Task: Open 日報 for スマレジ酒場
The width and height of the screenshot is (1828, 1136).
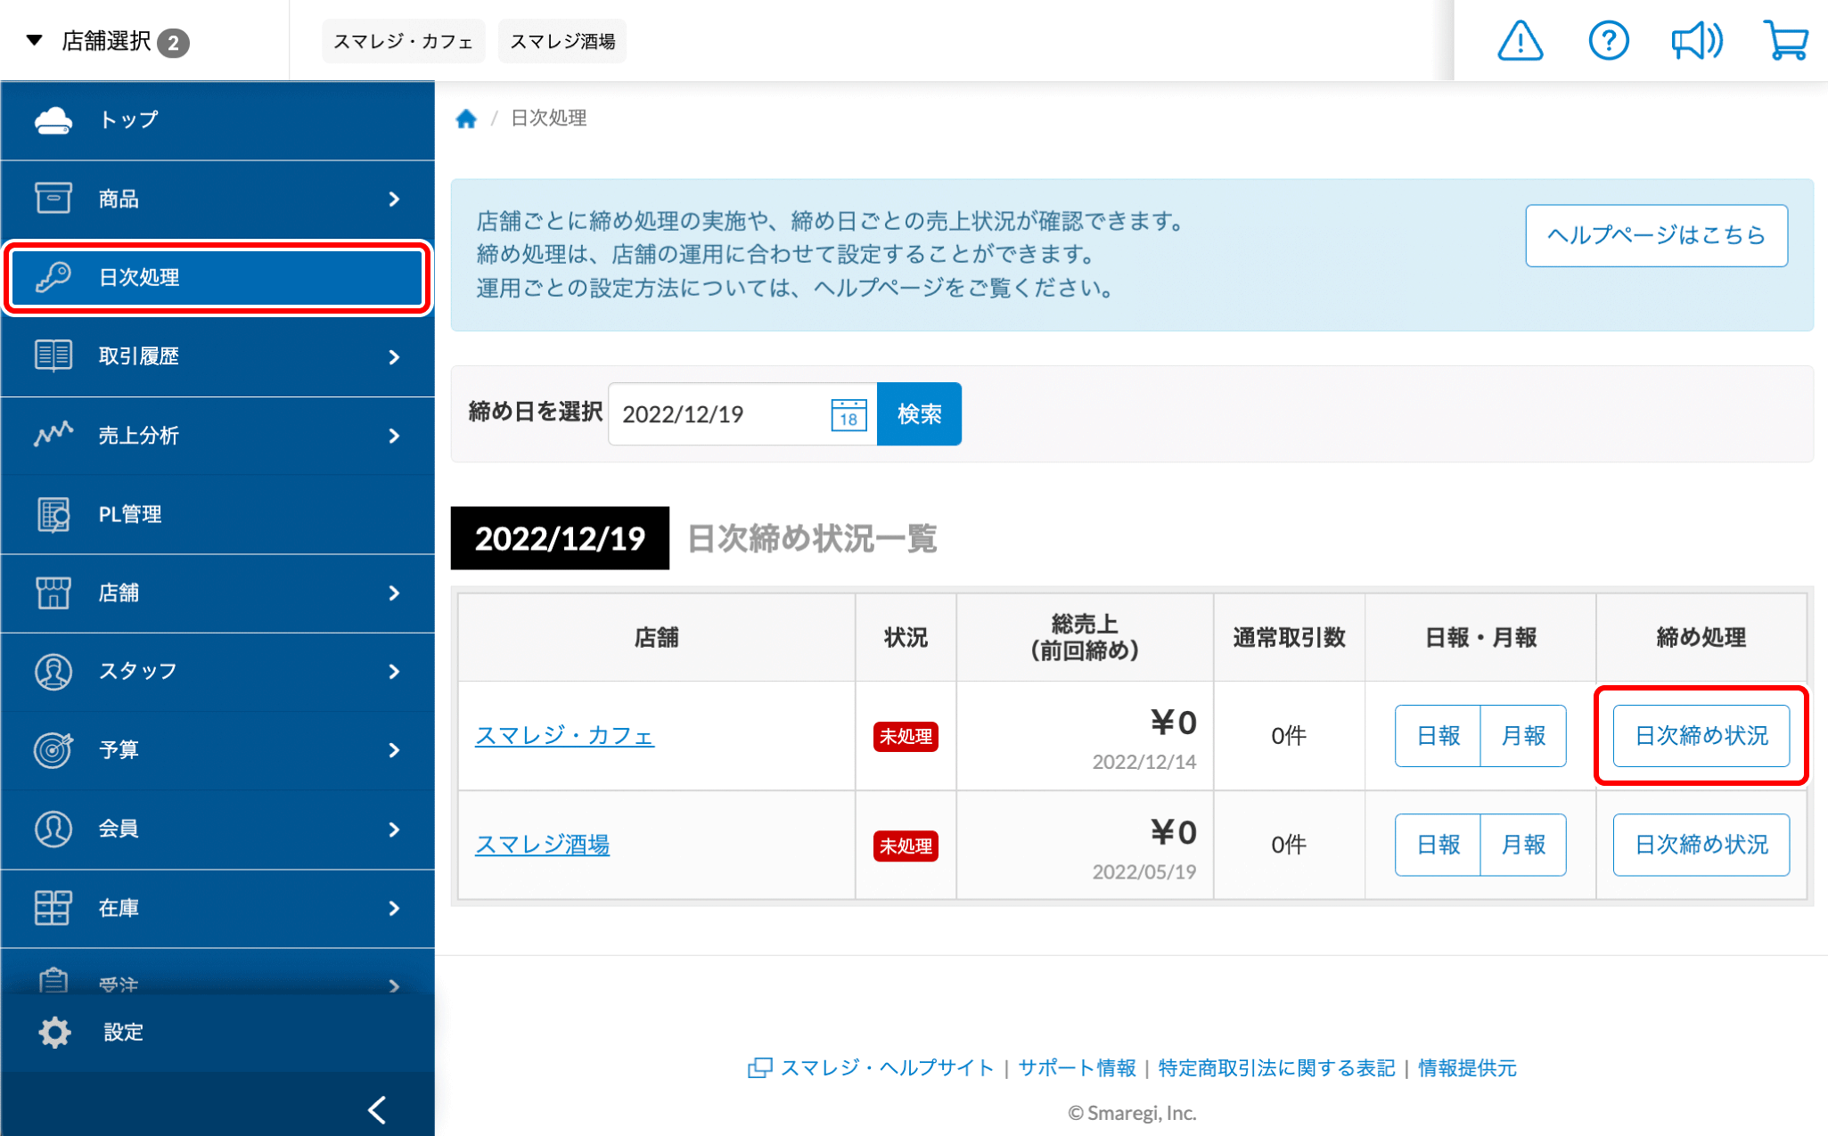Action: coord(1438,845)
